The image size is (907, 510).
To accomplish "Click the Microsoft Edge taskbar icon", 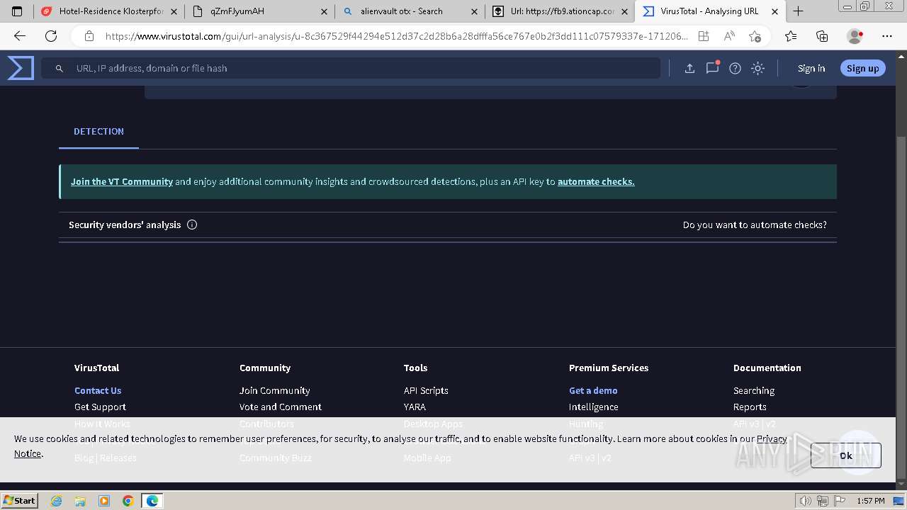I will click(152, 501).
